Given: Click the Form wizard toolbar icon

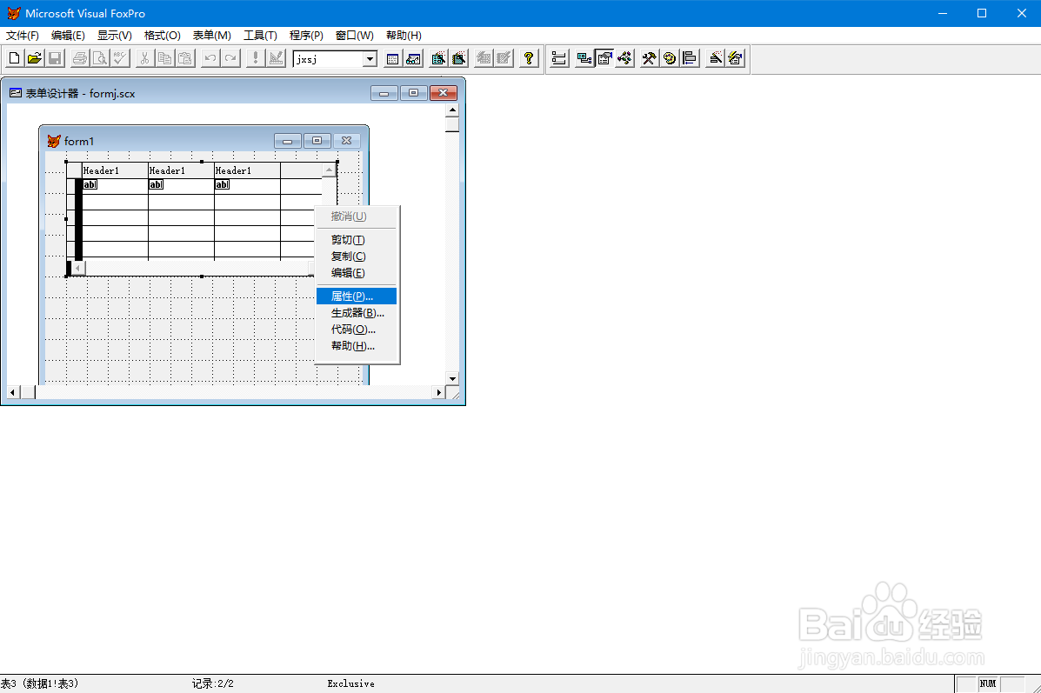Looking at the screenshot, I should pos(438,58).
